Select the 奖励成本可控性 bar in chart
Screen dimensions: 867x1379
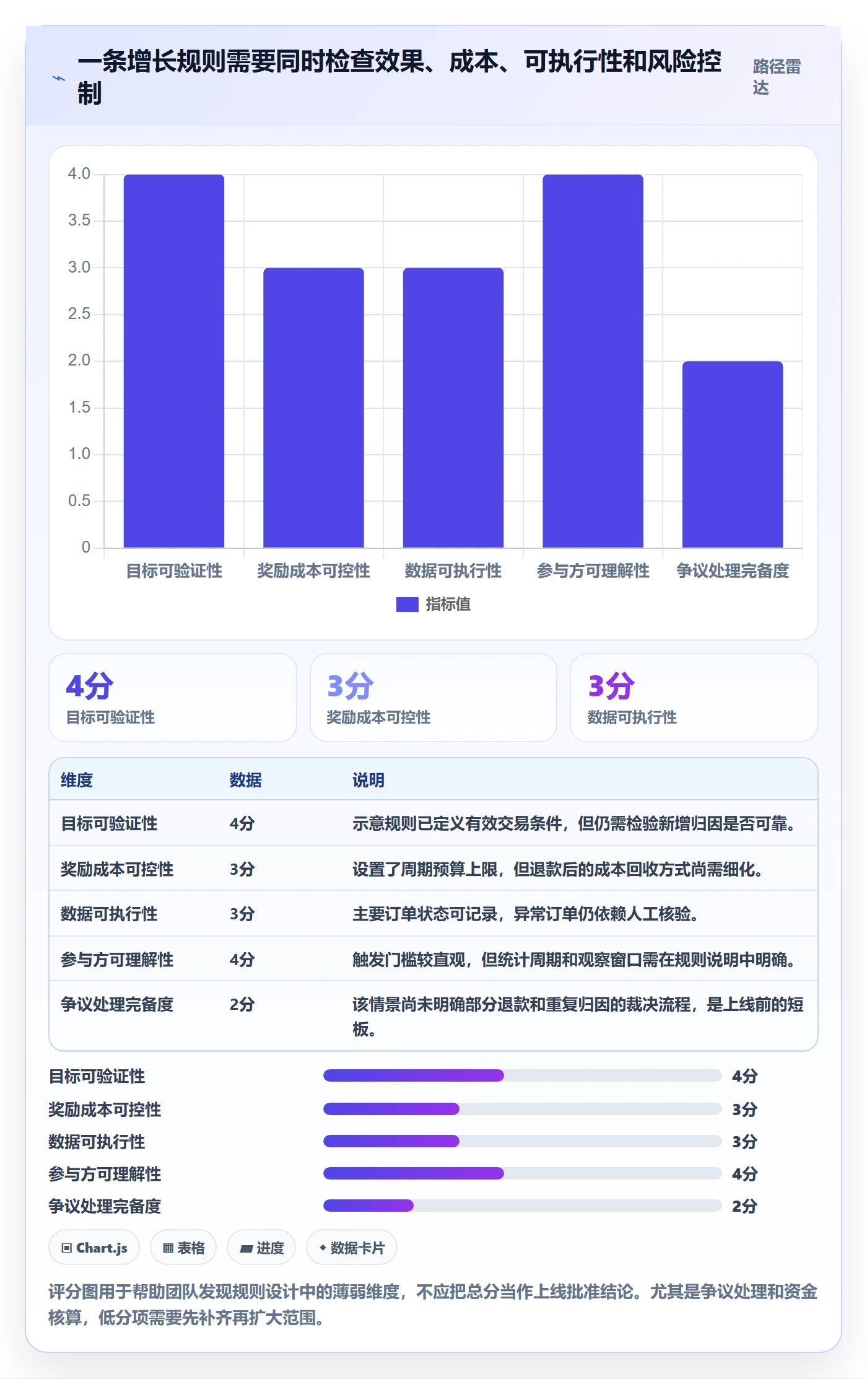tap(313, 408)
